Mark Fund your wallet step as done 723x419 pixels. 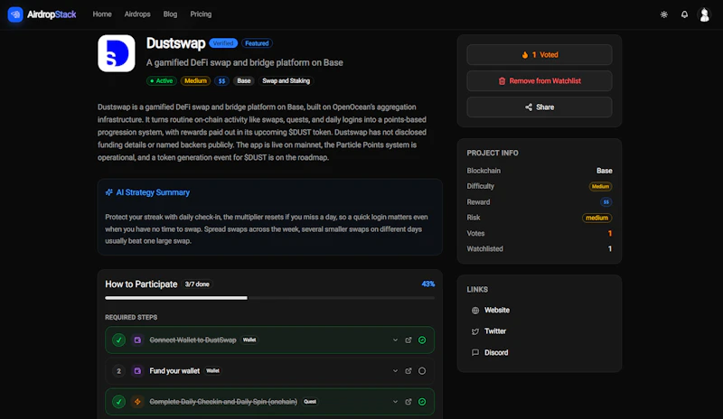[x=422, y=371]
